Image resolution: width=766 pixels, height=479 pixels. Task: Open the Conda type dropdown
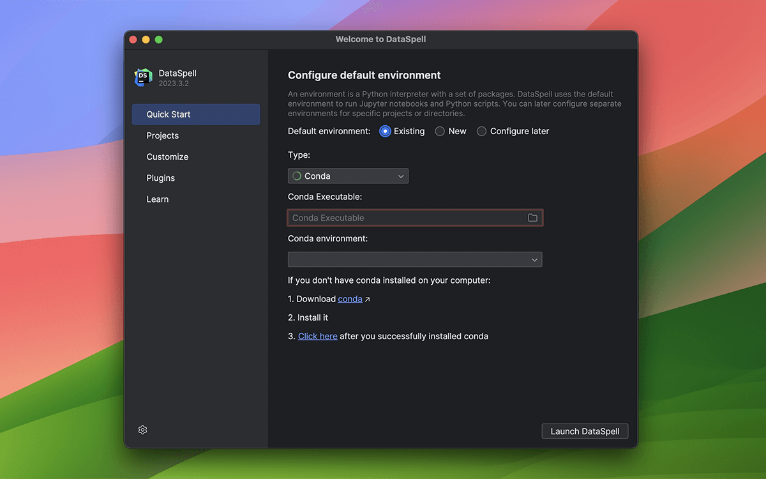click(x=349, y=176)
